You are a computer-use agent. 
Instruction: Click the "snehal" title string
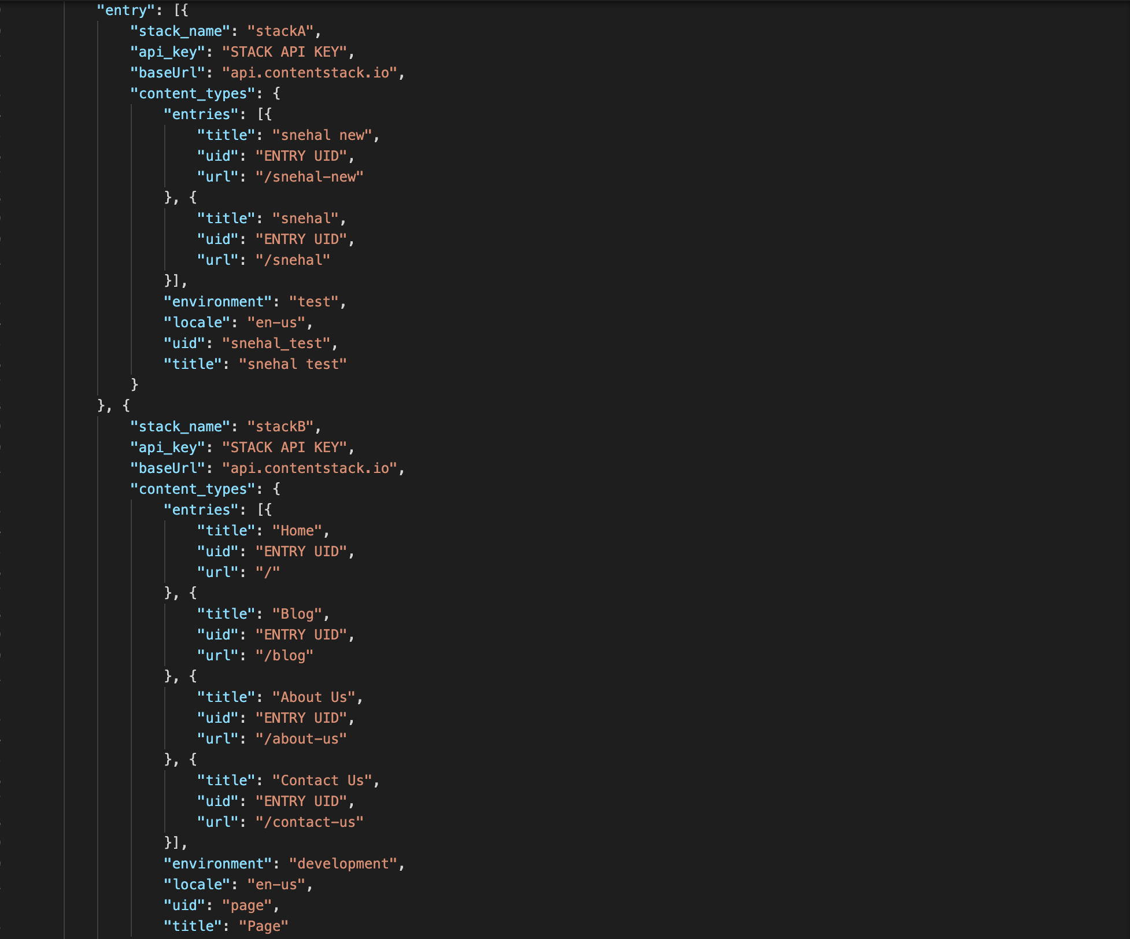308,219
